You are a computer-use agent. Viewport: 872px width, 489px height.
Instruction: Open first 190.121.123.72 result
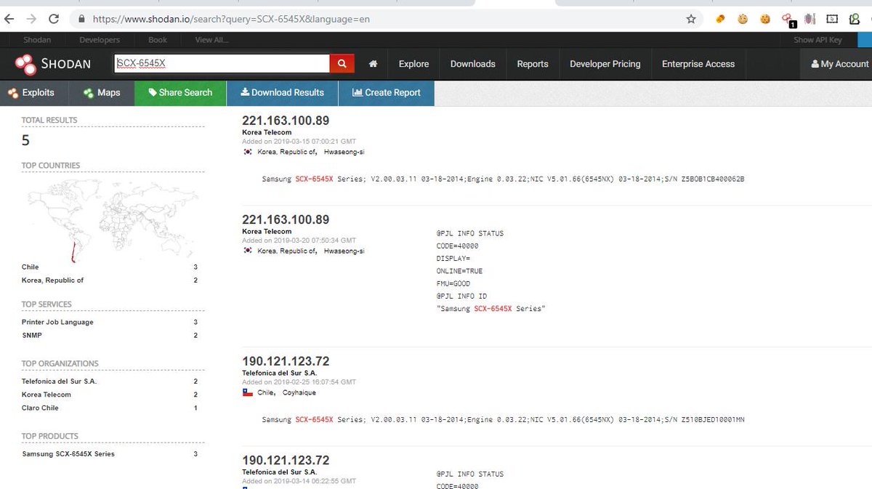point(286,361)
